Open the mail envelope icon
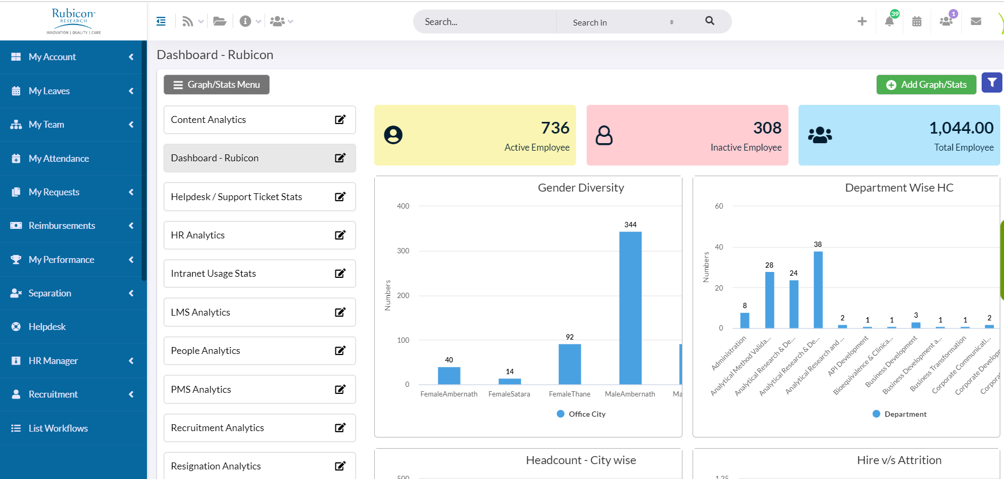The height and width of the screenshot is (479, 1004). (976, 21)
